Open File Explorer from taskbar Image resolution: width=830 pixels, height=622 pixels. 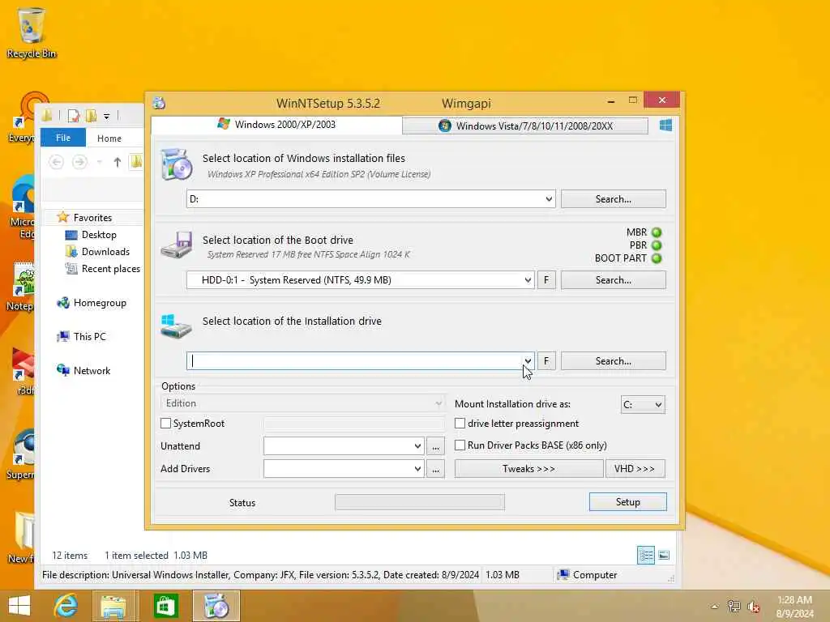point(113,606)
